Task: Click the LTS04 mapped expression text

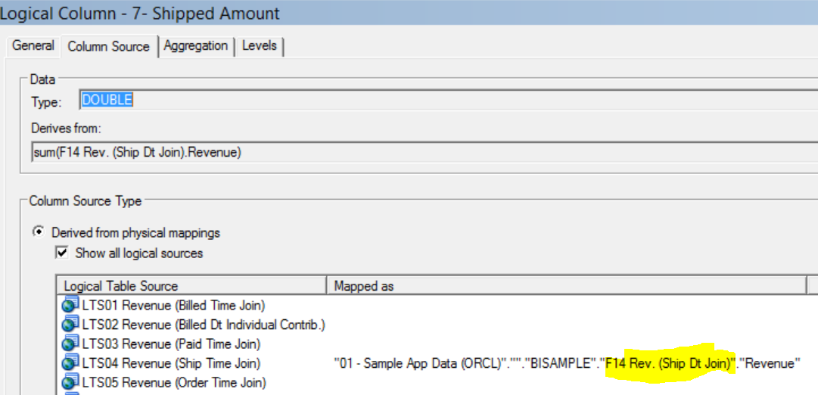Action: point(567,363)
